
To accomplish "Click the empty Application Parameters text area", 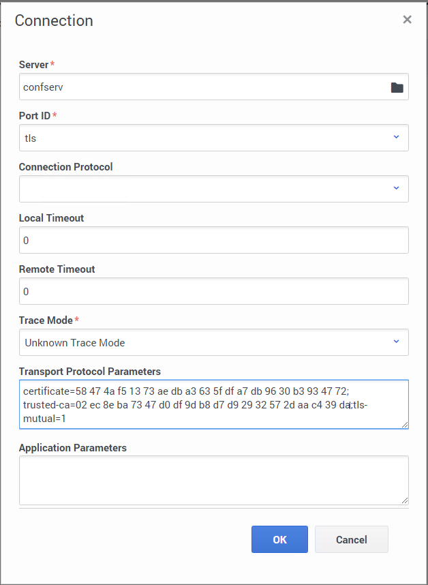I will click(x=213, y=480).
